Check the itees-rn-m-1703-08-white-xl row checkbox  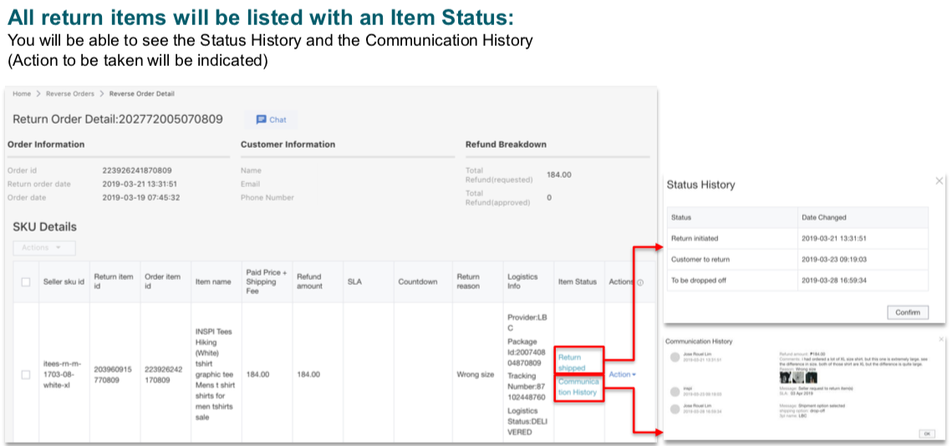coord(26,375)
